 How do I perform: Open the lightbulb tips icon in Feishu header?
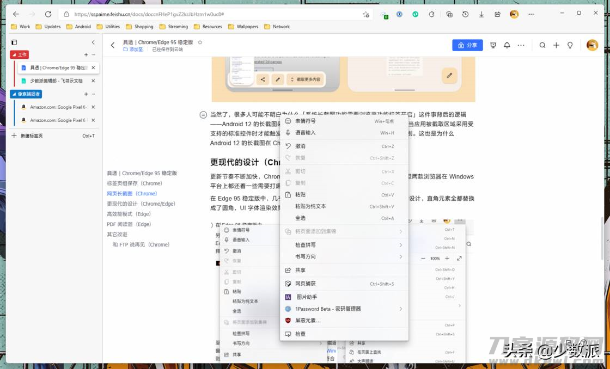pyautogui.click(x=570, y=45)
